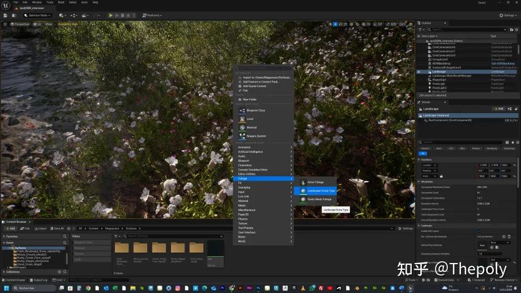The image size is (521, 293).
Task: Click the Content Browser Add button
Action: [10, 229]
